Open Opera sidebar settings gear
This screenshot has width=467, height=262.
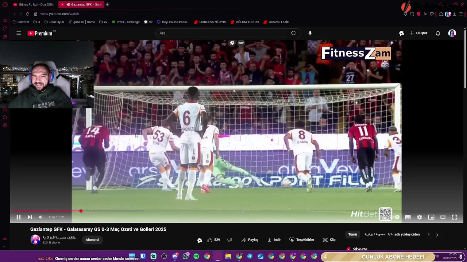point(5,125)
